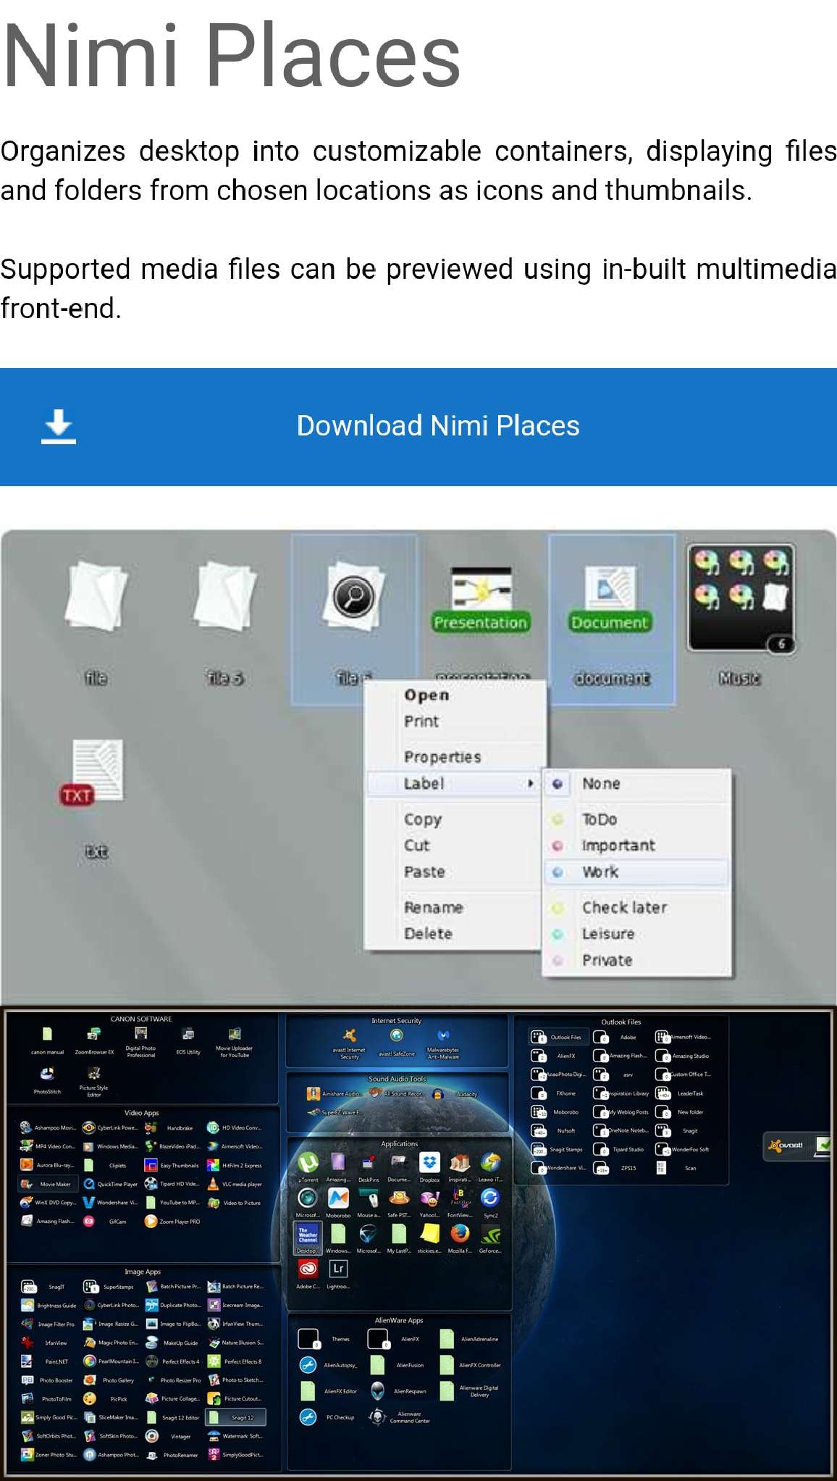Click the 'Video Apps' container title
This screenshot has height=1481, width=837.
tap(141, 1112)
